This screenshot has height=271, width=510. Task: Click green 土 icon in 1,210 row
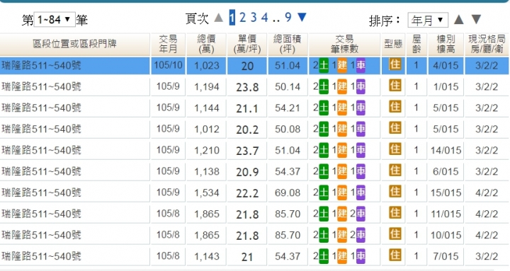point(324,150)
